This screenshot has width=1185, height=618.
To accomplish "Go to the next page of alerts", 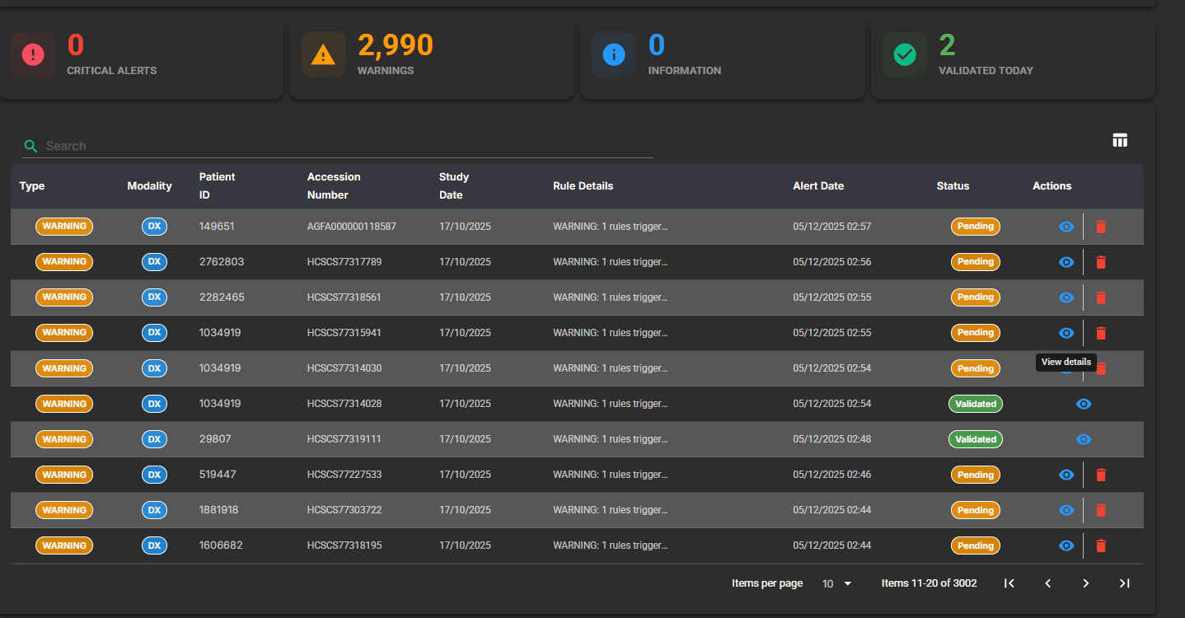I will (x=1086, y=583).
